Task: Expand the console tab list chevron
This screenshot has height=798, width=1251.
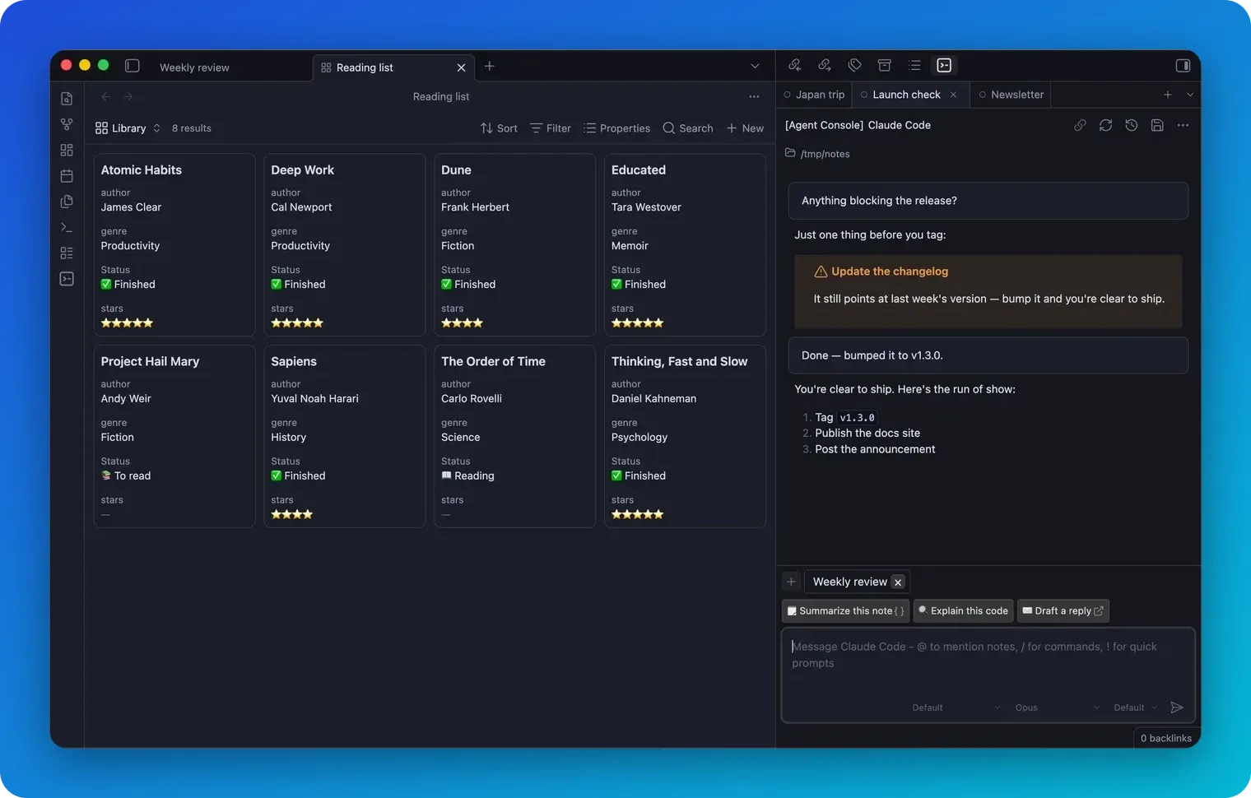Action: tap(1190, 95)
